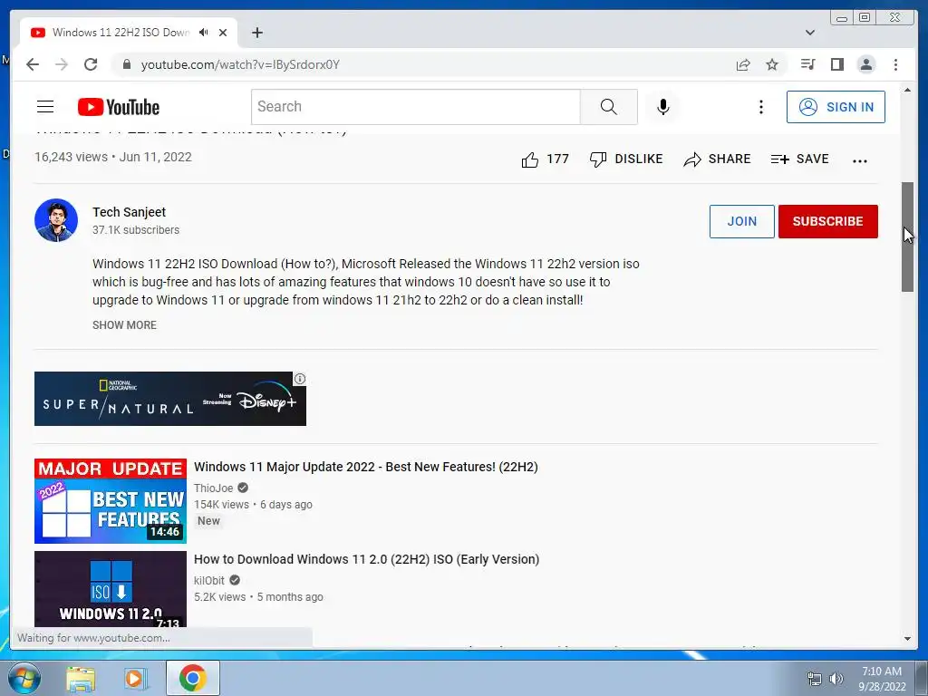Open Chrome profile avatar
This screenshot has height=696, width=928.
point(865,64)
